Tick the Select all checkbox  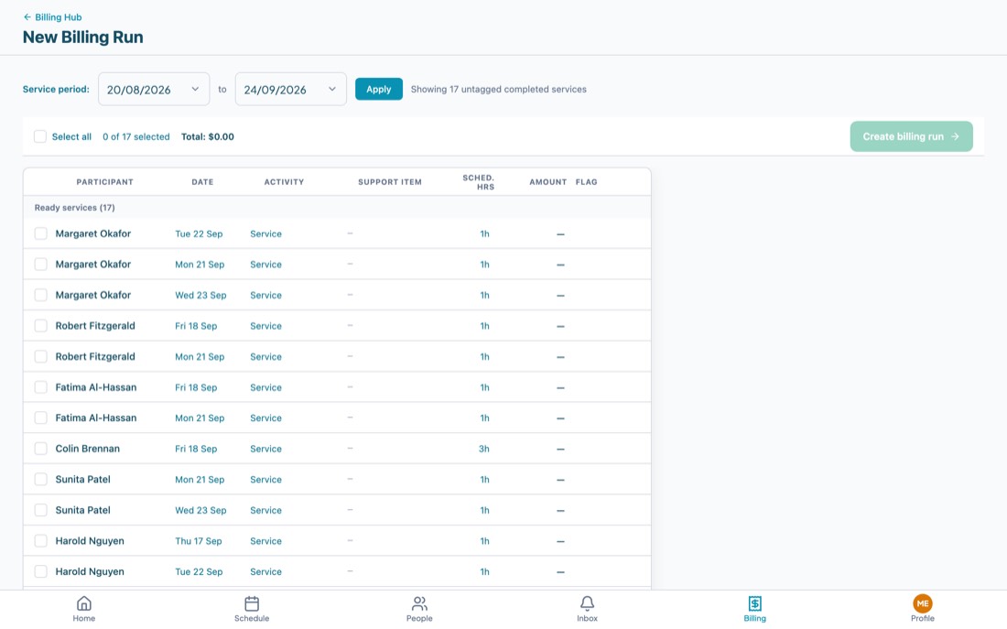39,136
